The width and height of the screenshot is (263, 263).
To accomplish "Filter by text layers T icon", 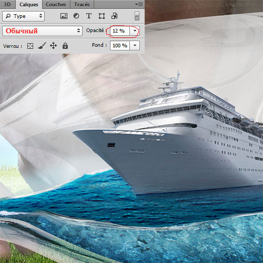I will tap(89, 16).
